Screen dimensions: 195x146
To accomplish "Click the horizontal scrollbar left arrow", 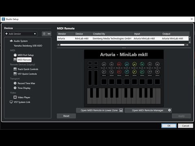I will [x=58, y=45].
